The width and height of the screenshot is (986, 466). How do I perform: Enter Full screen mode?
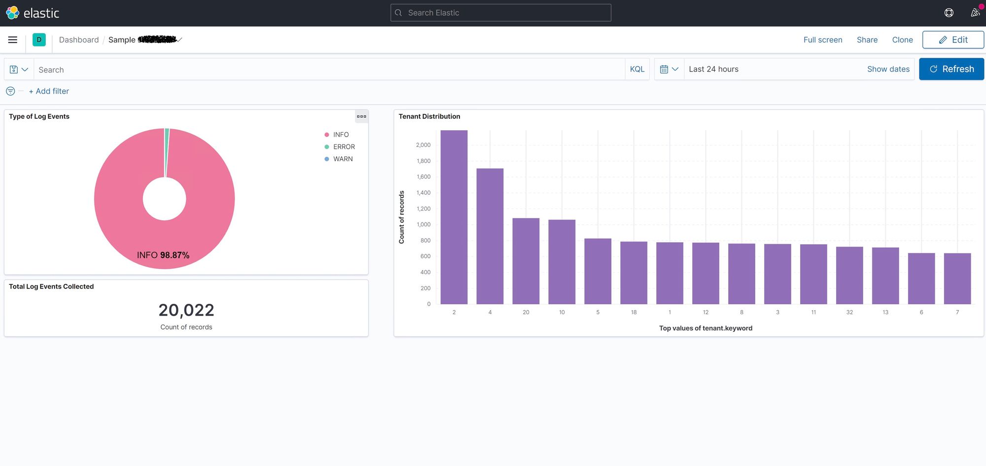click(x=822, y=40)
